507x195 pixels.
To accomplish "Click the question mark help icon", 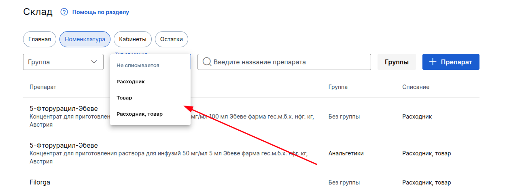I will 64,12.
